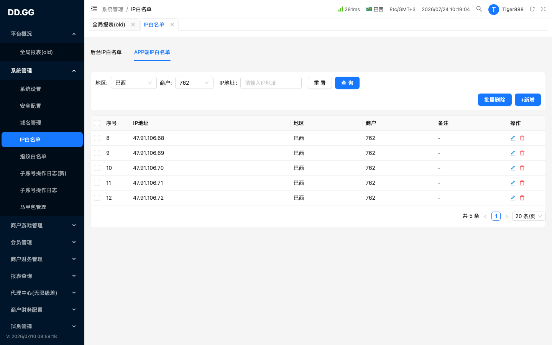Check the box for row number 9
Screen dimensions: 552x345
pyautogui.click(x=97, y=153)
